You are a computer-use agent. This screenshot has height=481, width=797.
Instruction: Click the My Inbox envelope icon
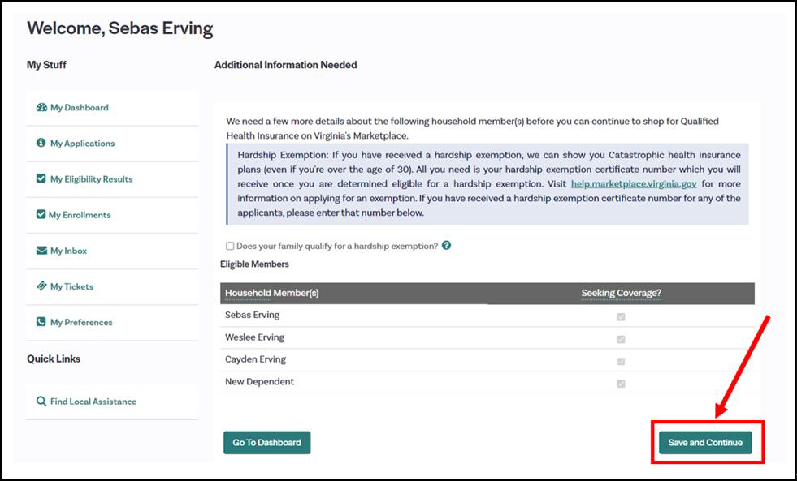point(41,251)
